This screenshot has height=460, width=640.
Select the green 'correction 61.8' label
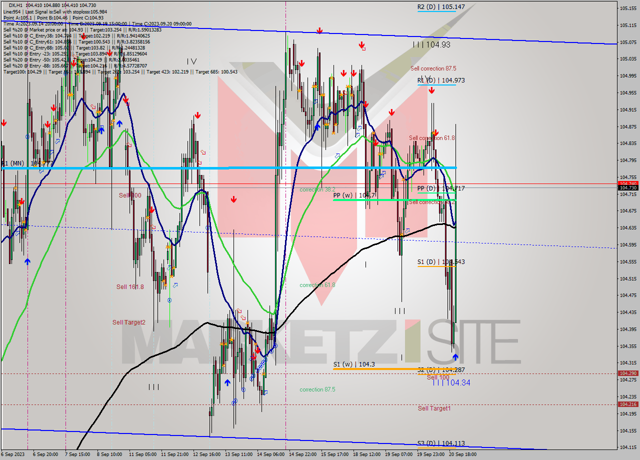(317, 285)
